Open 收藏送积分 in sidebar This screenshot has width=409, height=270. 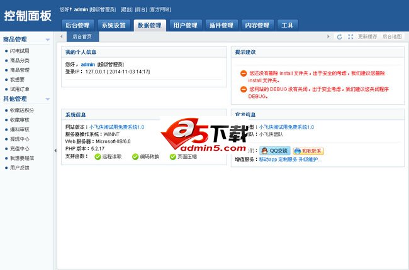coord(22,111)
